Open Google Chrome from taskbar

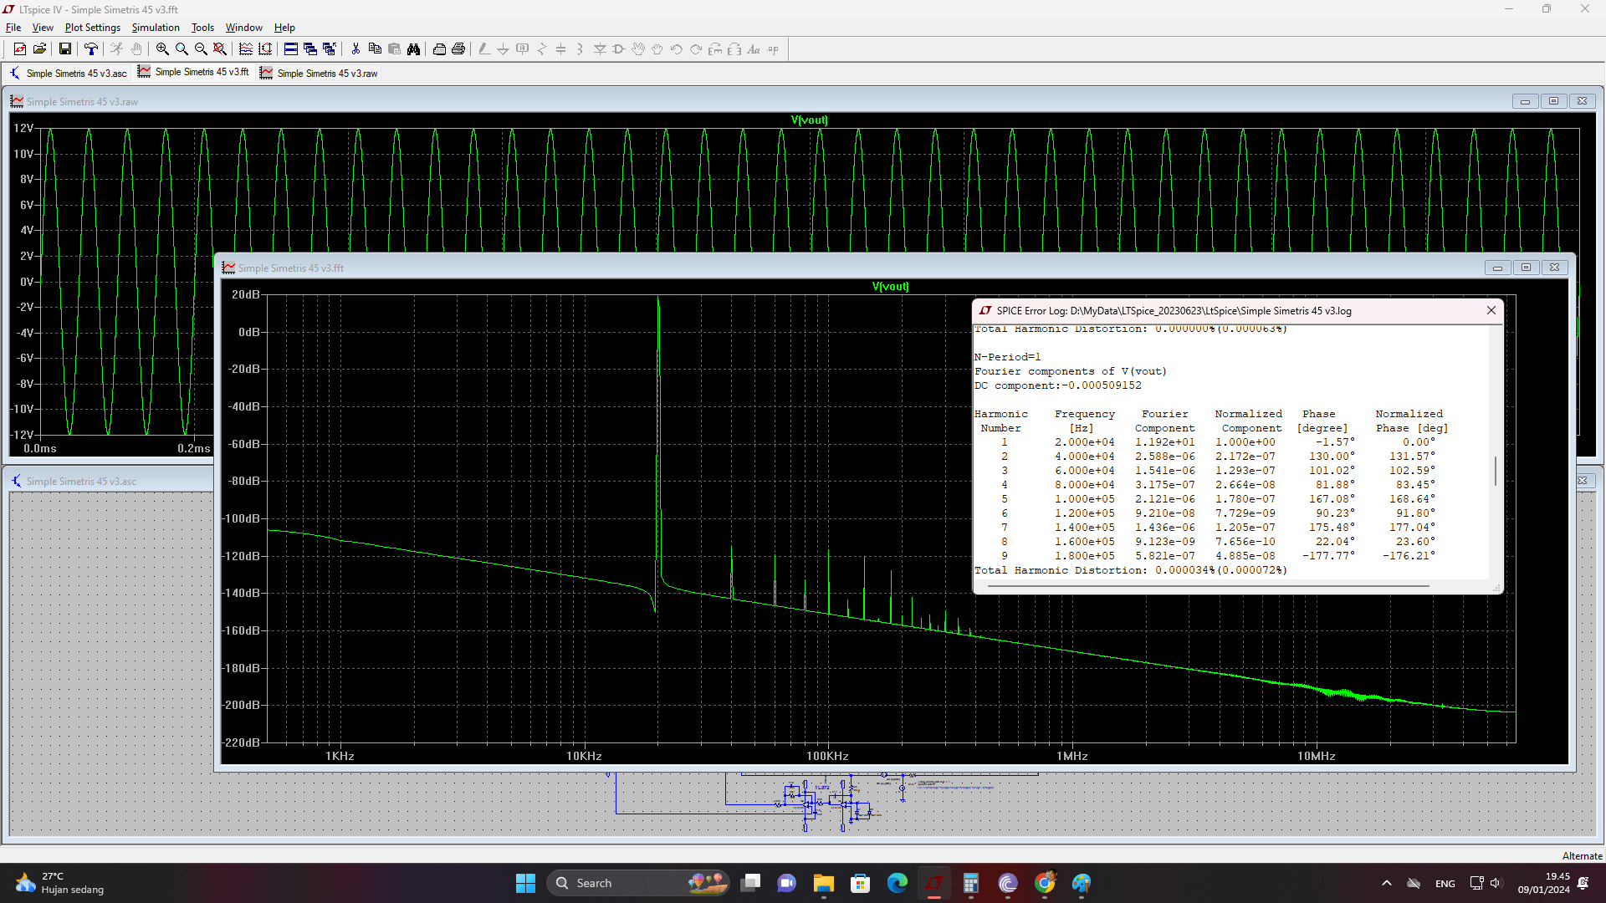pos(1044,883)
